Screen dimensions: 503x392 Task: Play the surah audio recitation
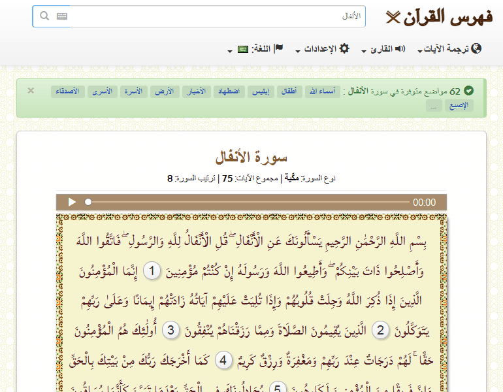[73, 203]
